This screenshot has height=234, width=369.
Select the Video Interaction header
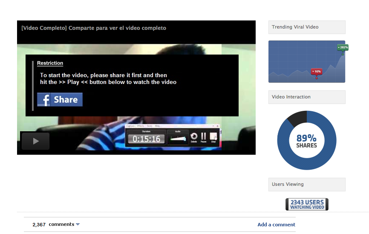click(307, 97)
